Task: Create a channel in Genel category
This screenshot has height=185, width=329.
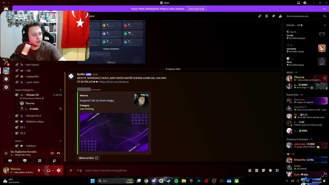Action: click(x=60, y=141)
